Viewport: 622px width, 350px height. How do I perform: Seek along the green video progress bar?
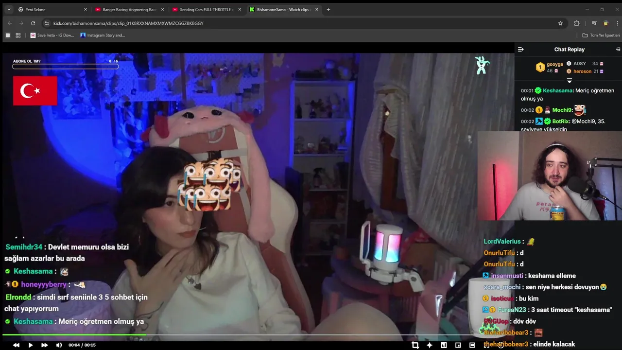pos(258,334)
